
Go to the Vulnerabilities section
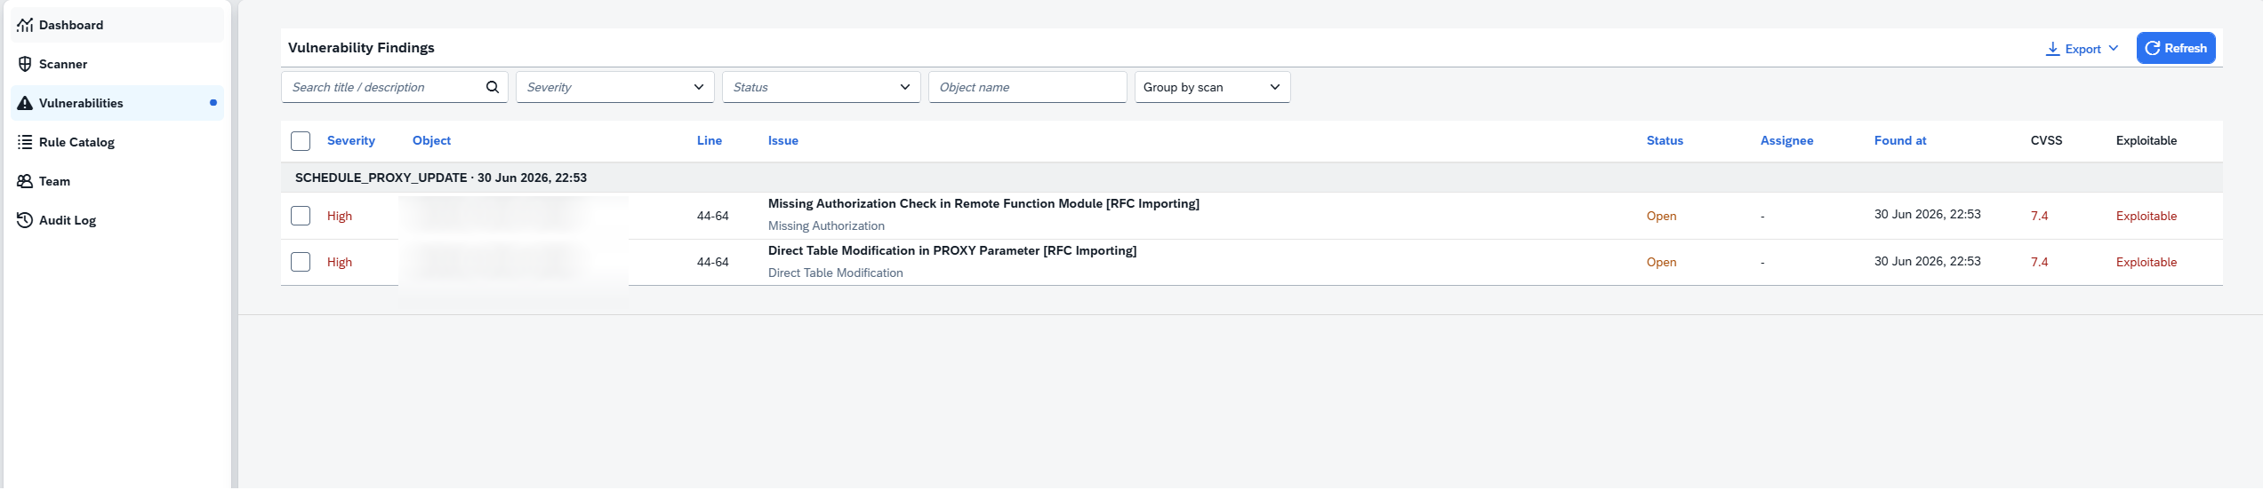(117, 103)
